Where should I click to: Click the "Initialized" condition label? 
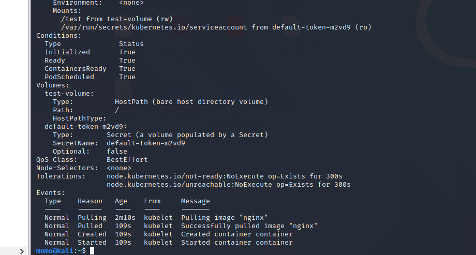point(67,52)
